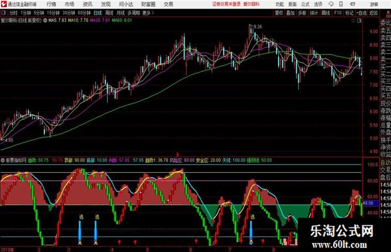Open the 行情 menu
Viewport: 391px width, 252px height.
pyautogui.click(x=51, y=4)
